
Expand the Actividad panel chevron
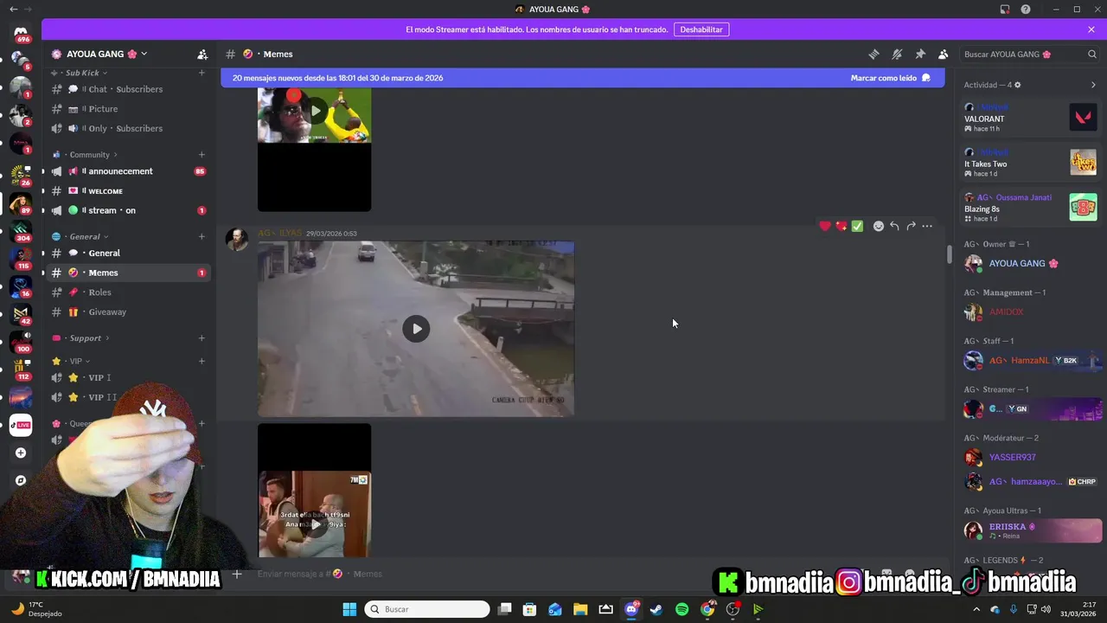[1093, 85]
